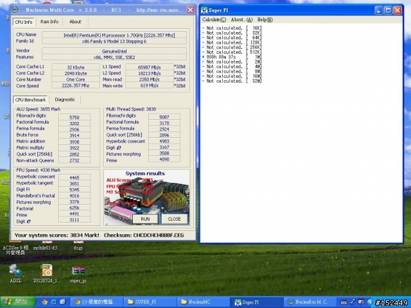Switch to the NuclearMC folder taskbar button
The width and height of the screenshot is (411, 308).
203,302
